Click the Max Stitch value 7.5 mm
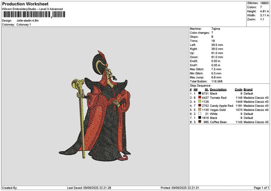 coord(216,69)
